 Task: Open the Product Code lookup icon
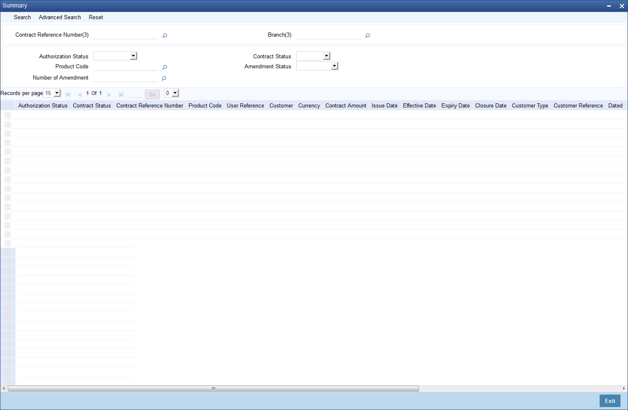[164, 67]
